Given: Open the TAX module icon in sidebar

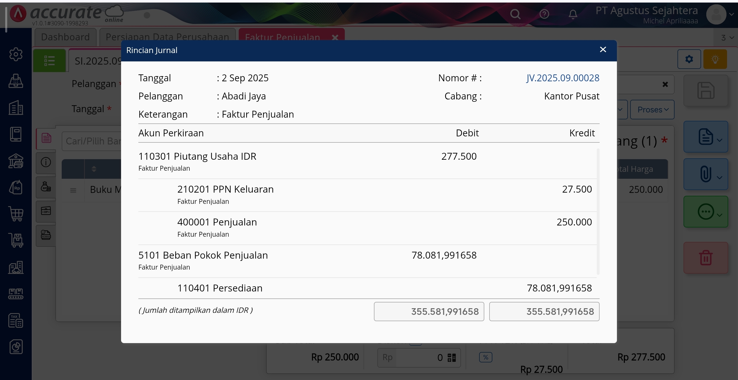Looking at the screenshot, I should click(x=16, y=320).
